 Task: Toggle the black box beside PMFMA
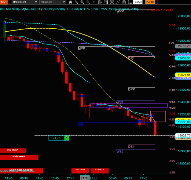tap(156, 2)
